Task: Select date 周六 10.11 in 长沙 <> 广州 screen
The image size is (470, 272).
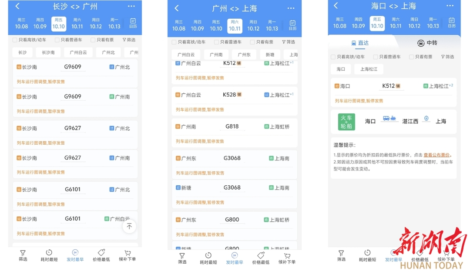Action: point(77,23)
